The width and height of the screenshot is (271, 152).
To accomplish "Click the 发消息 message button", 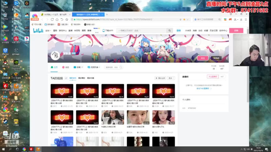I will pos(216,58).
